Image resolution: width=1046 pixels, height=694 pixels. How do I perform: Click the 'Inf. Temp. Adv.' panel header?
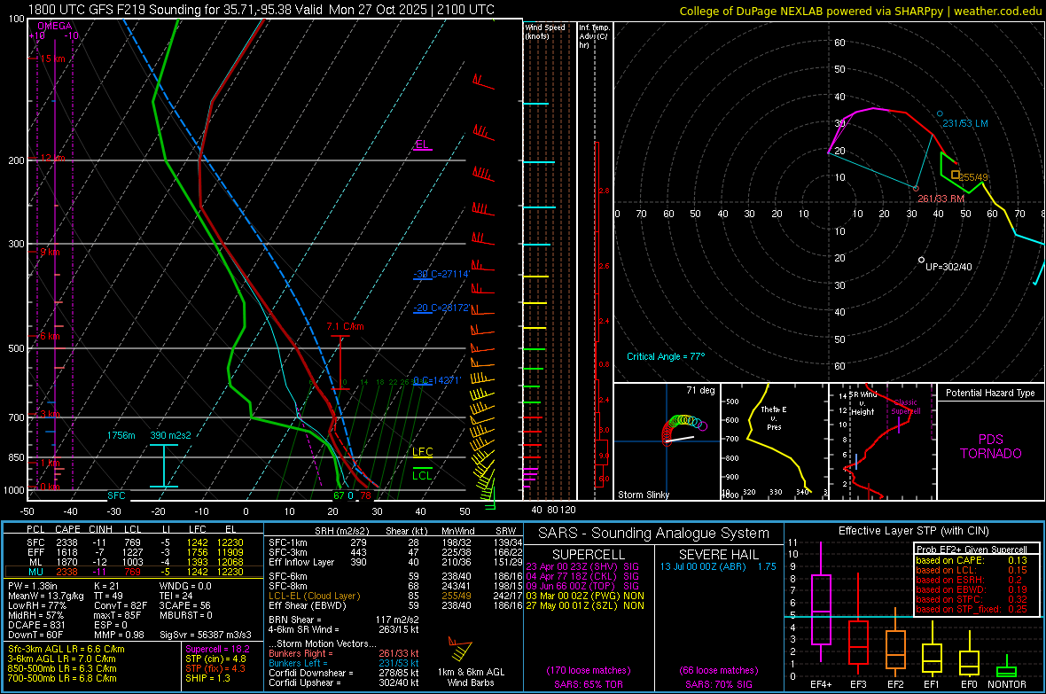(594, 36)
